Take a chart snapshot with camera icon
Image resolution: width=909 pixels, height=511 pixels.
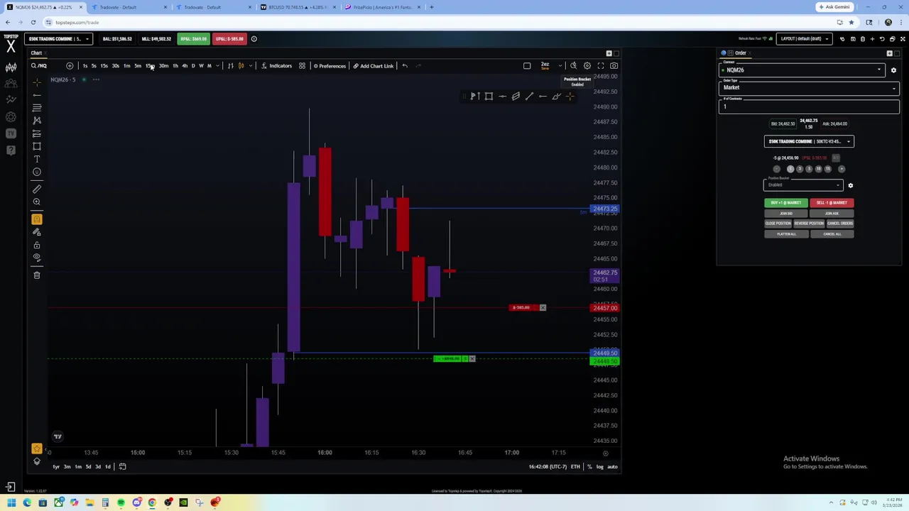[614, 66]
